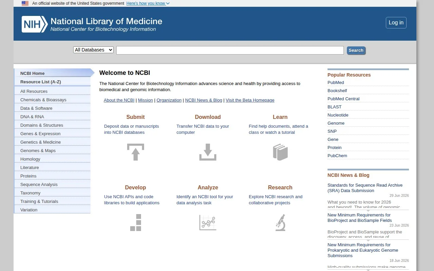The width and height of the screenshot is (434, 271).
Task: Click the Learn books icon
Action: 280,152
